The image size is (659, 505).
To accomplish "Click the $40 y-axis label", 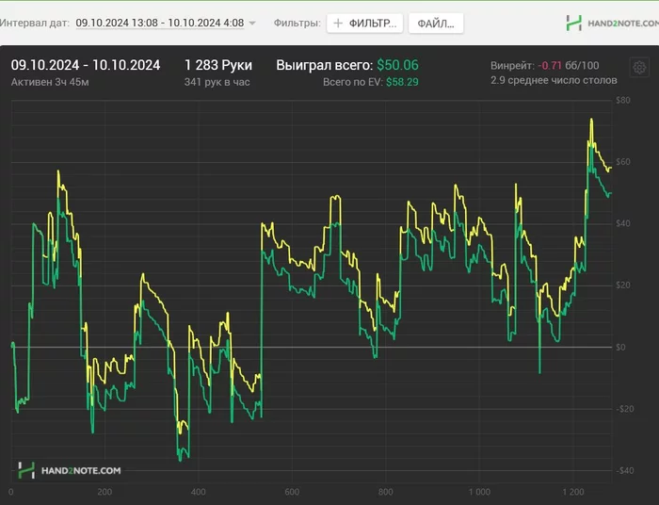I will [623, 223].
